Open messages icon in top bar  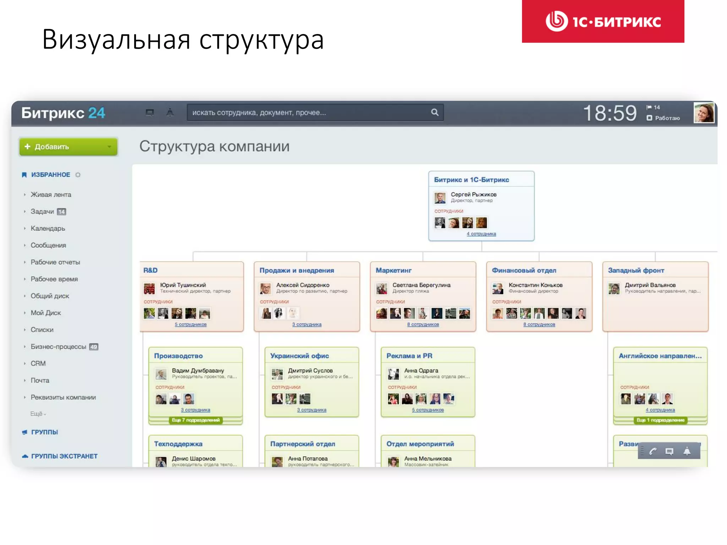(x=150, y=112)
